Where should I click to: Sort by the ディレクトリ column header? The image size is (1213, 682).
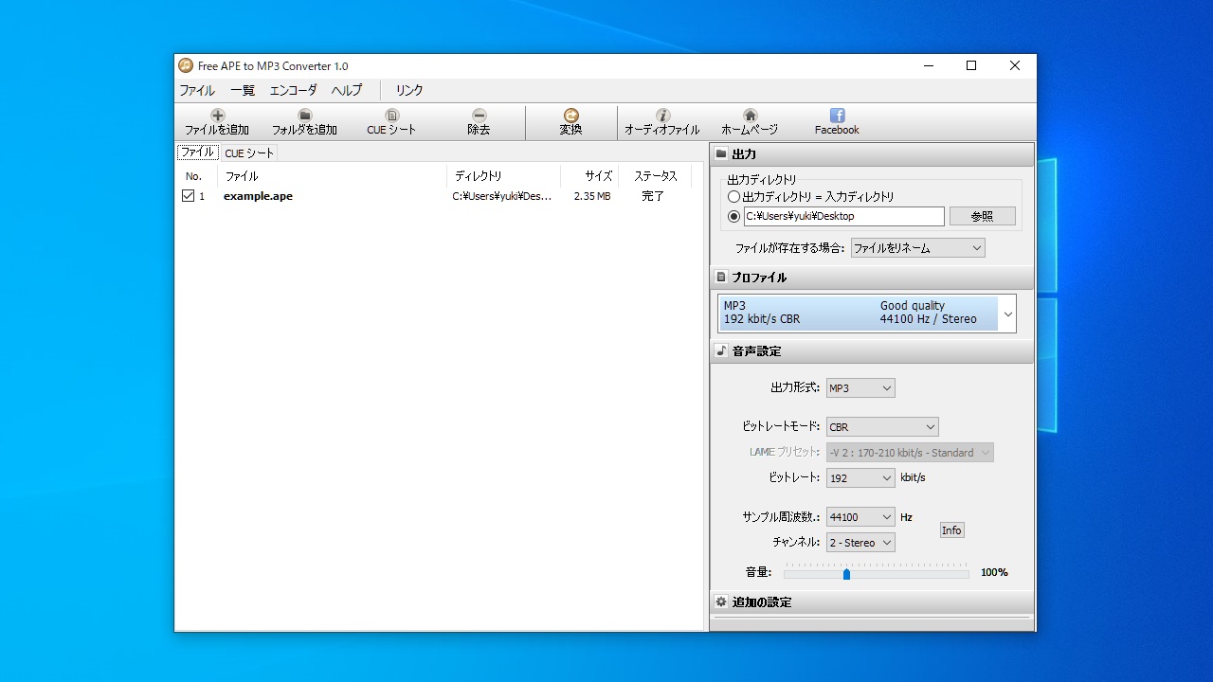(503, 176)
